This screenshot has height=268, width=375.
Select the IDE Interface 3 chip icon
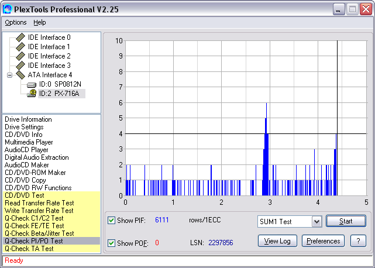point(20,66)
